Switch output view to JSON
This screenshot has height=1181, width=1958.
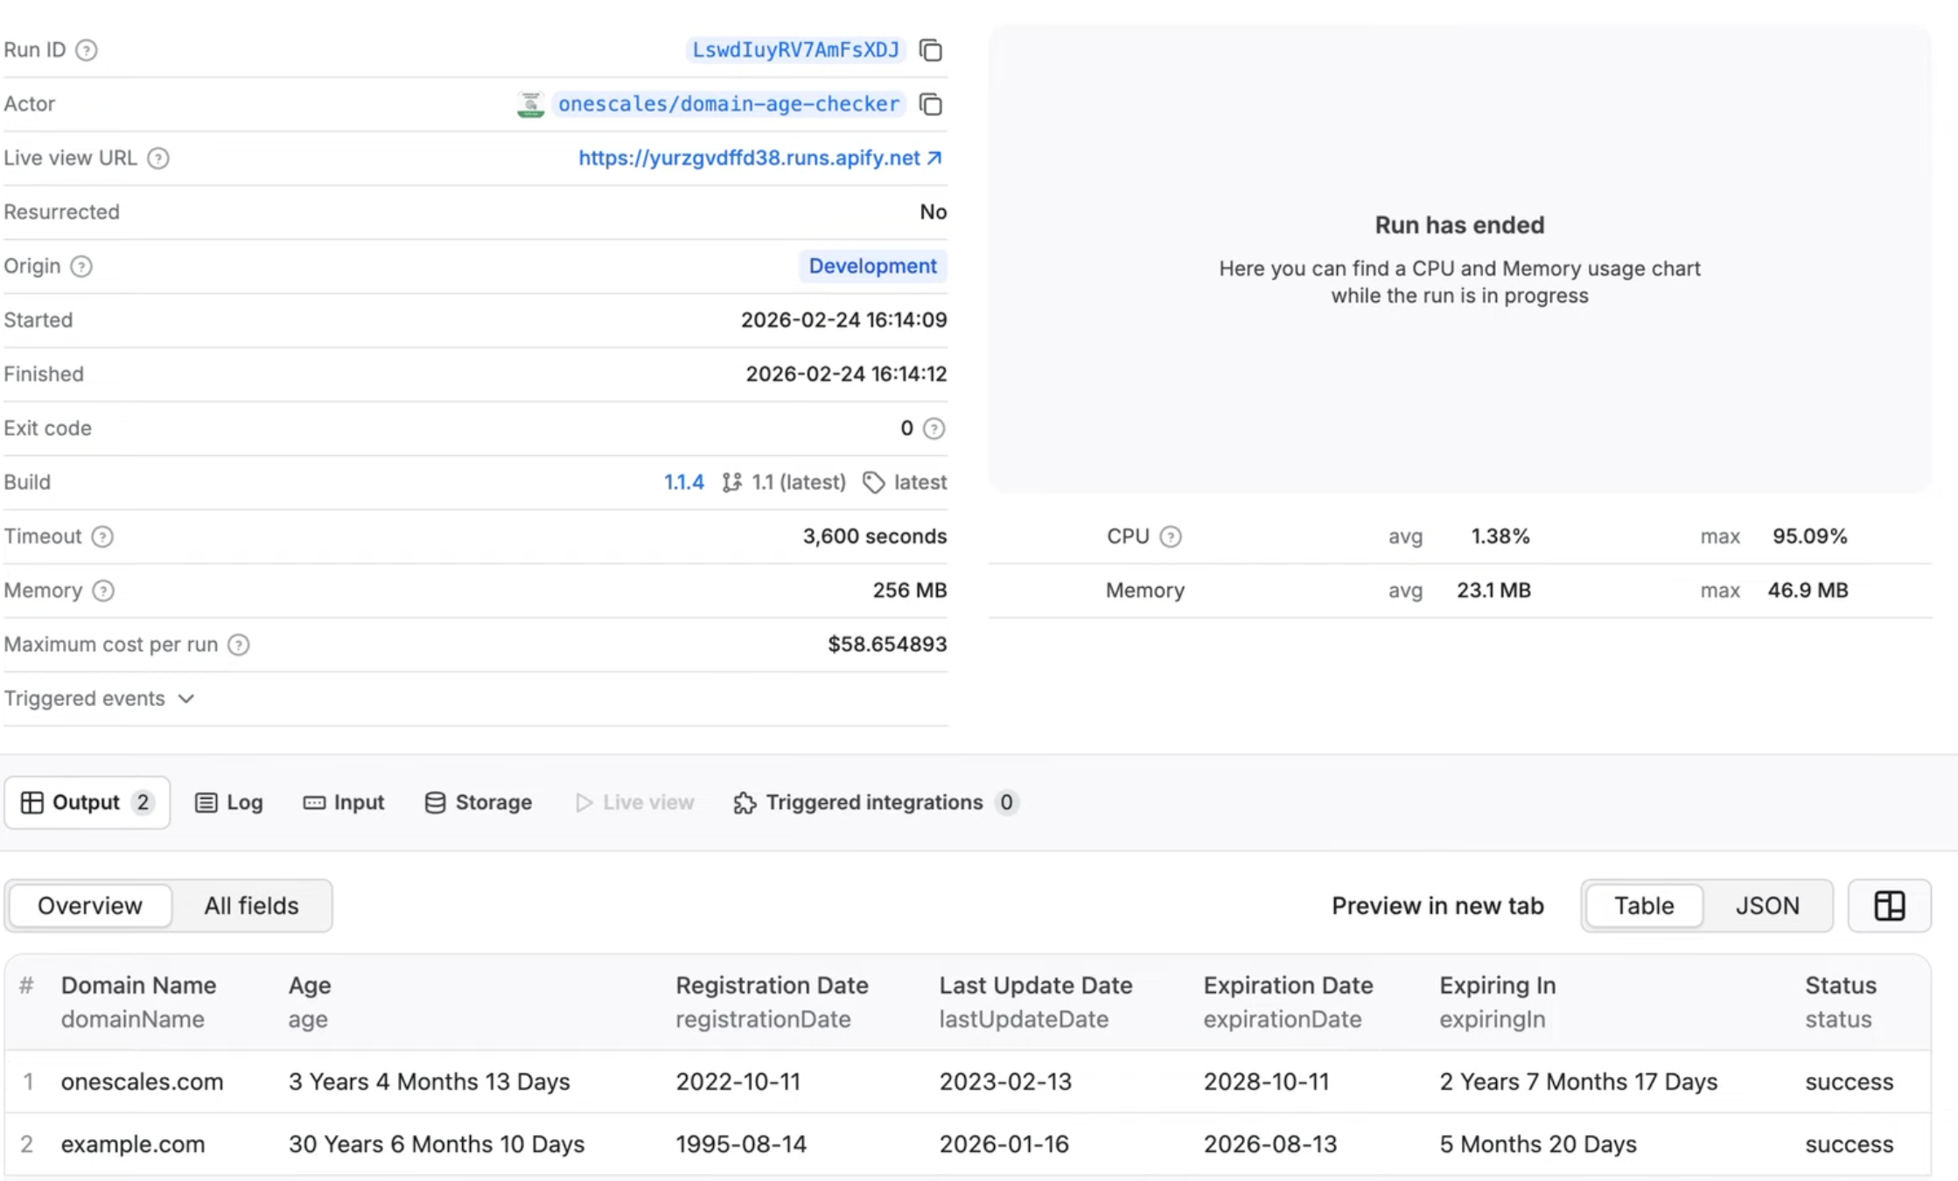pyautogui.click(x=1767, y=906)
